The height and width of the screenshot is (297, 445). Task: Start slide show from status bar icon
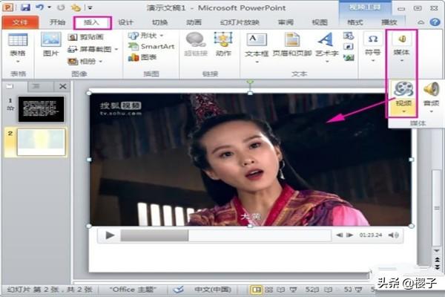tap(293, 290)
